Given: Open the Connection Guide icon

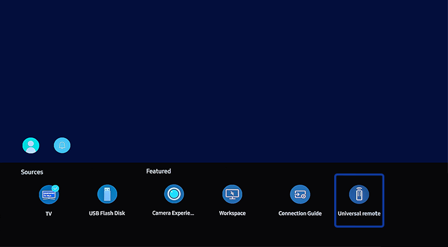Looking at the screenshot, I should (300, 194).
